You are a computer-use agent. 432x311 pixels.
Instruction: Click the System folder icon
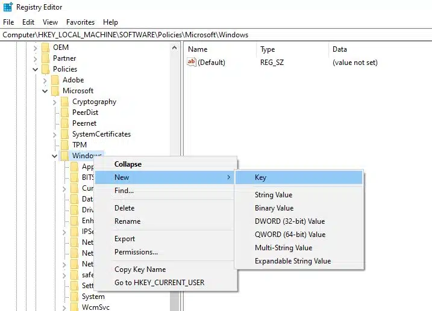click(74, 297)
